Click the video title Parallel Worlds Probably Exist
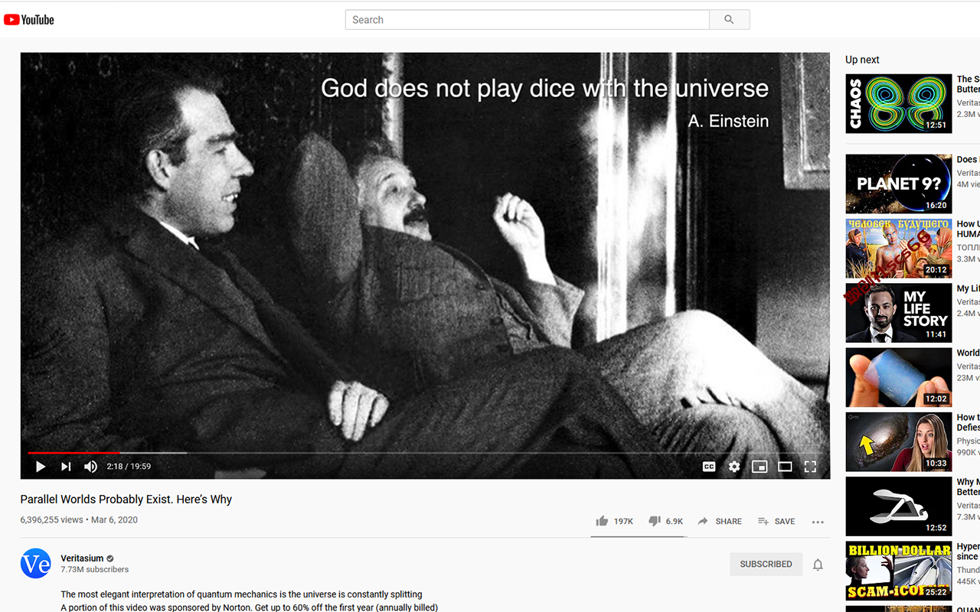This screenshot has height=612, width=980. click(x=126, y=500)
